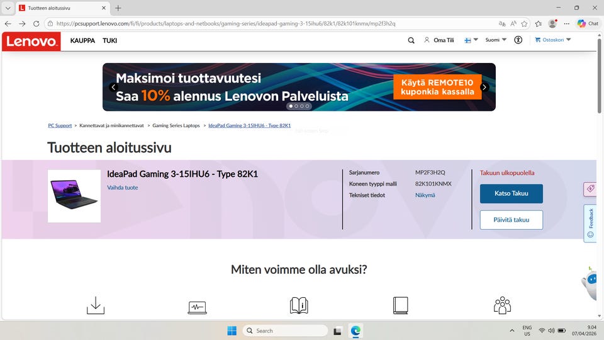Click the ENG US language indicator
The image size is (604, 340).
click(527, 331)
